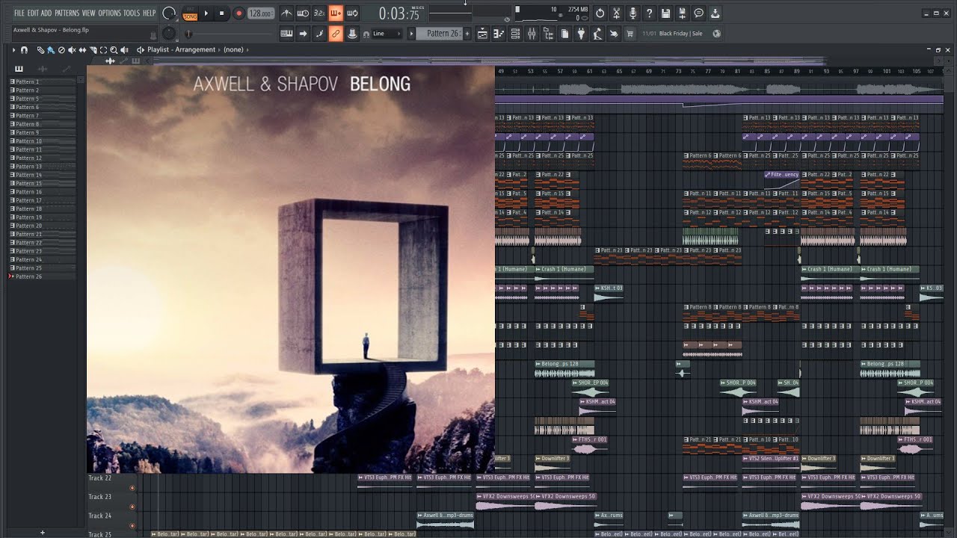Click the Black Friday Sale news link
The width and height of the screenshot is (957, 538).
[x=680, y=34]
